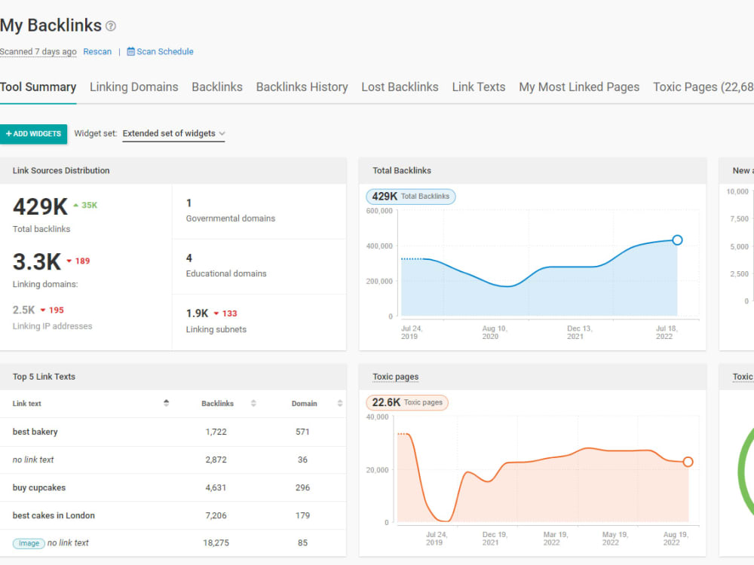
Task: Click the red down arrow beside 189
Action: tap(69, 261)
